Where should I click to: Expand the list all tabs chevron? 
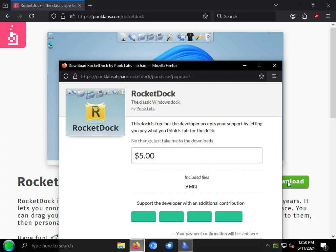[276, 5]
